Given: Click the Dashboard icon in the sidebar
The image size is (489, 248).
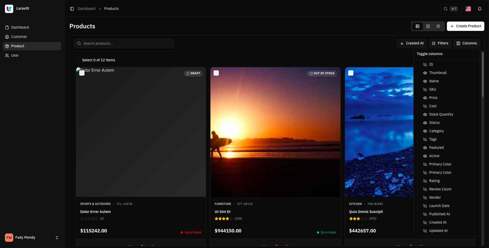Looking at the screenshot, I should 7,27.
